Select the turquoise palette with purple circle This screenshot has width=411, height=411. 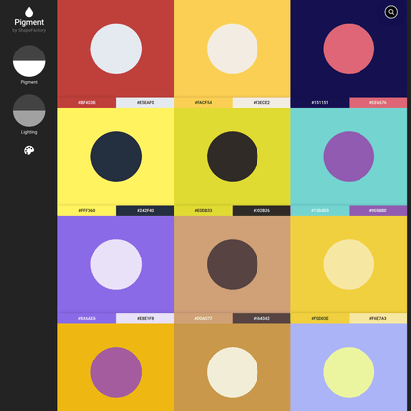(x=349, y=156)
